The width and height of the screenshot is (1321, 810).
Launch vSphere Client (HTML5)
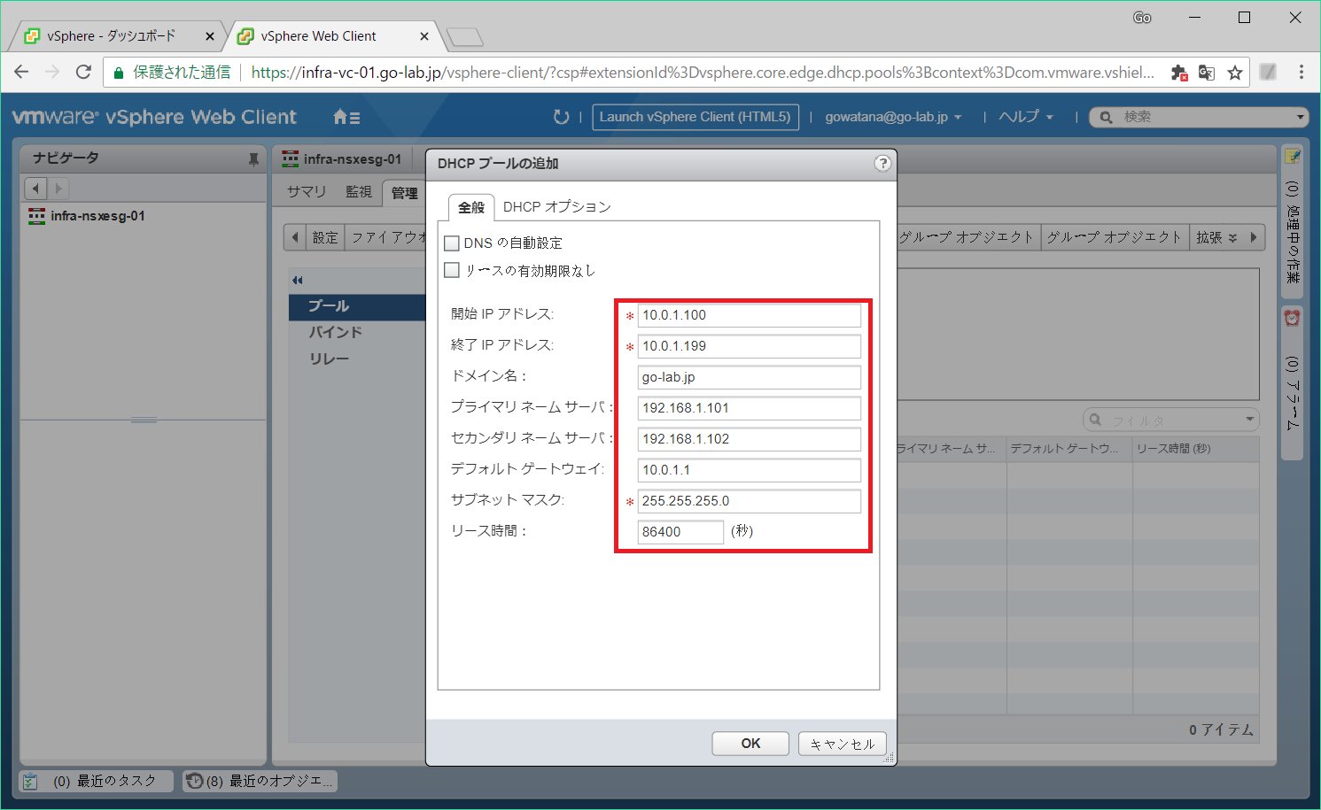point(695,117)
